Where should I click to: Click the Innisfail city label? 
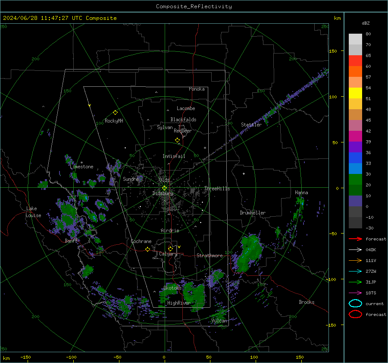(174, 156)
